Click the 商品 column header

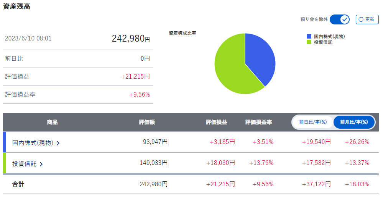[52, 122]
